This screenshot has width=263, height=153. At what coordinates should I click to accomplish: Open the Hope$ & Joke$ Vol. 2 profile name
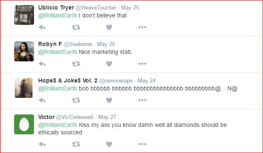tap(68, 80)
